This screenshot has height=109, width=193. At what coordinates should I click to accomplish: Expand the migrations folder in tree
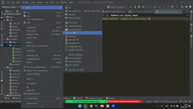[7, 71]
